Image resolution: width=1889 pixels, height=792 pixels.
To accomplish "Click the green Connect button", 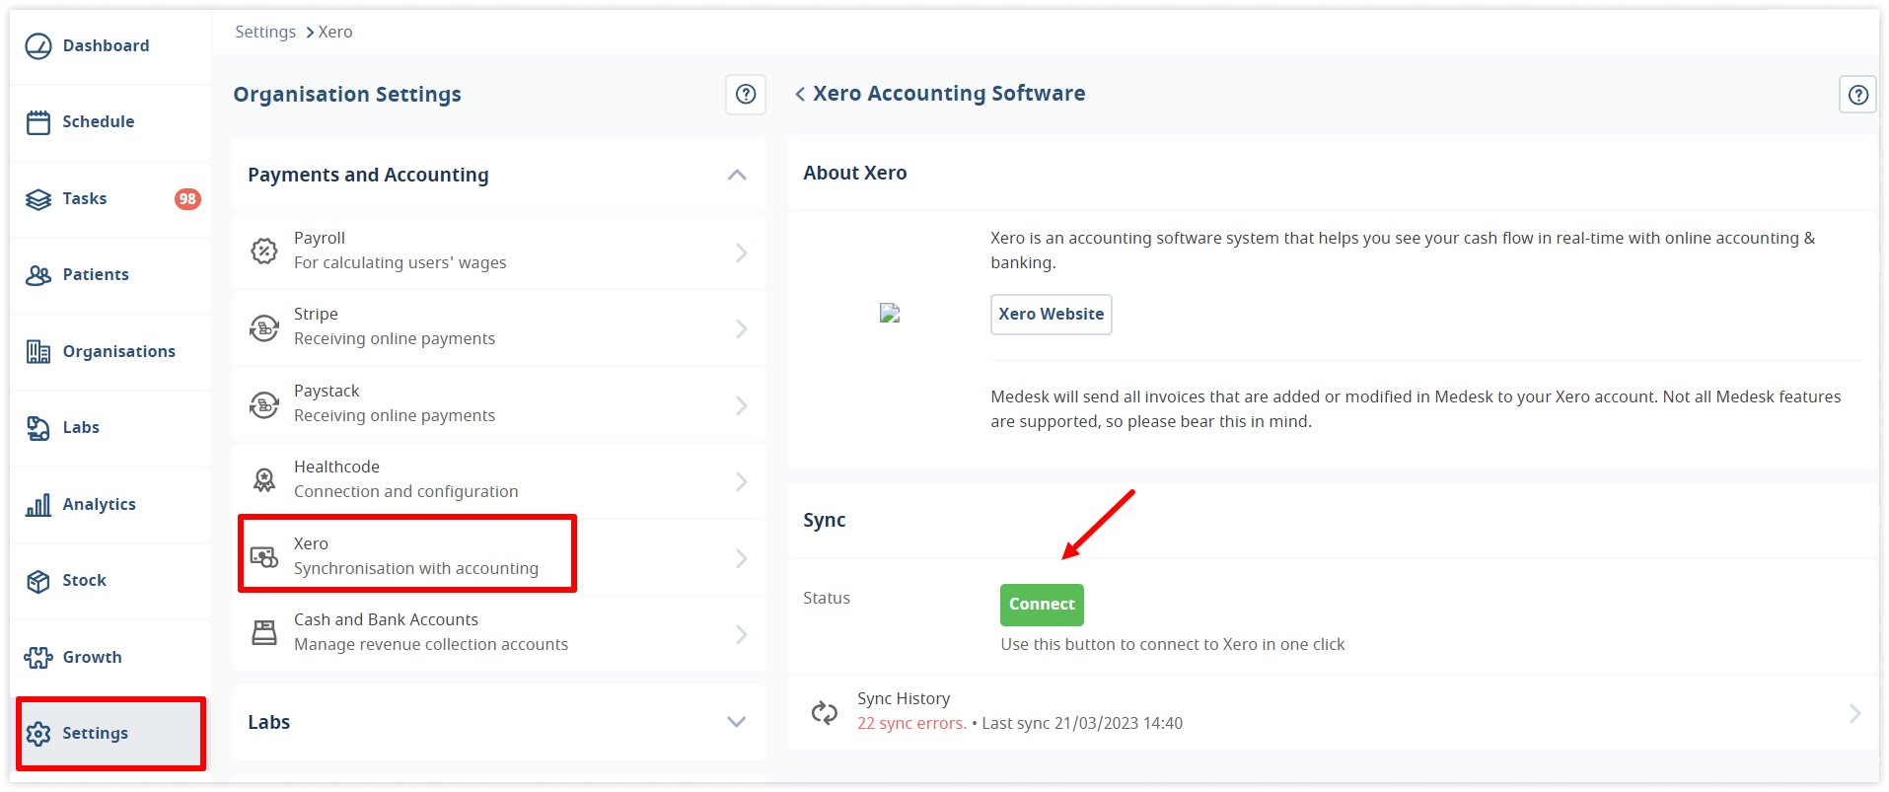I will point(1042,605).
